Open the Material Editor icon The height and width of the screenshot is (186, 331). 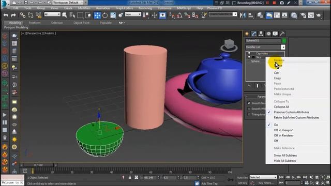coord(294,15)
